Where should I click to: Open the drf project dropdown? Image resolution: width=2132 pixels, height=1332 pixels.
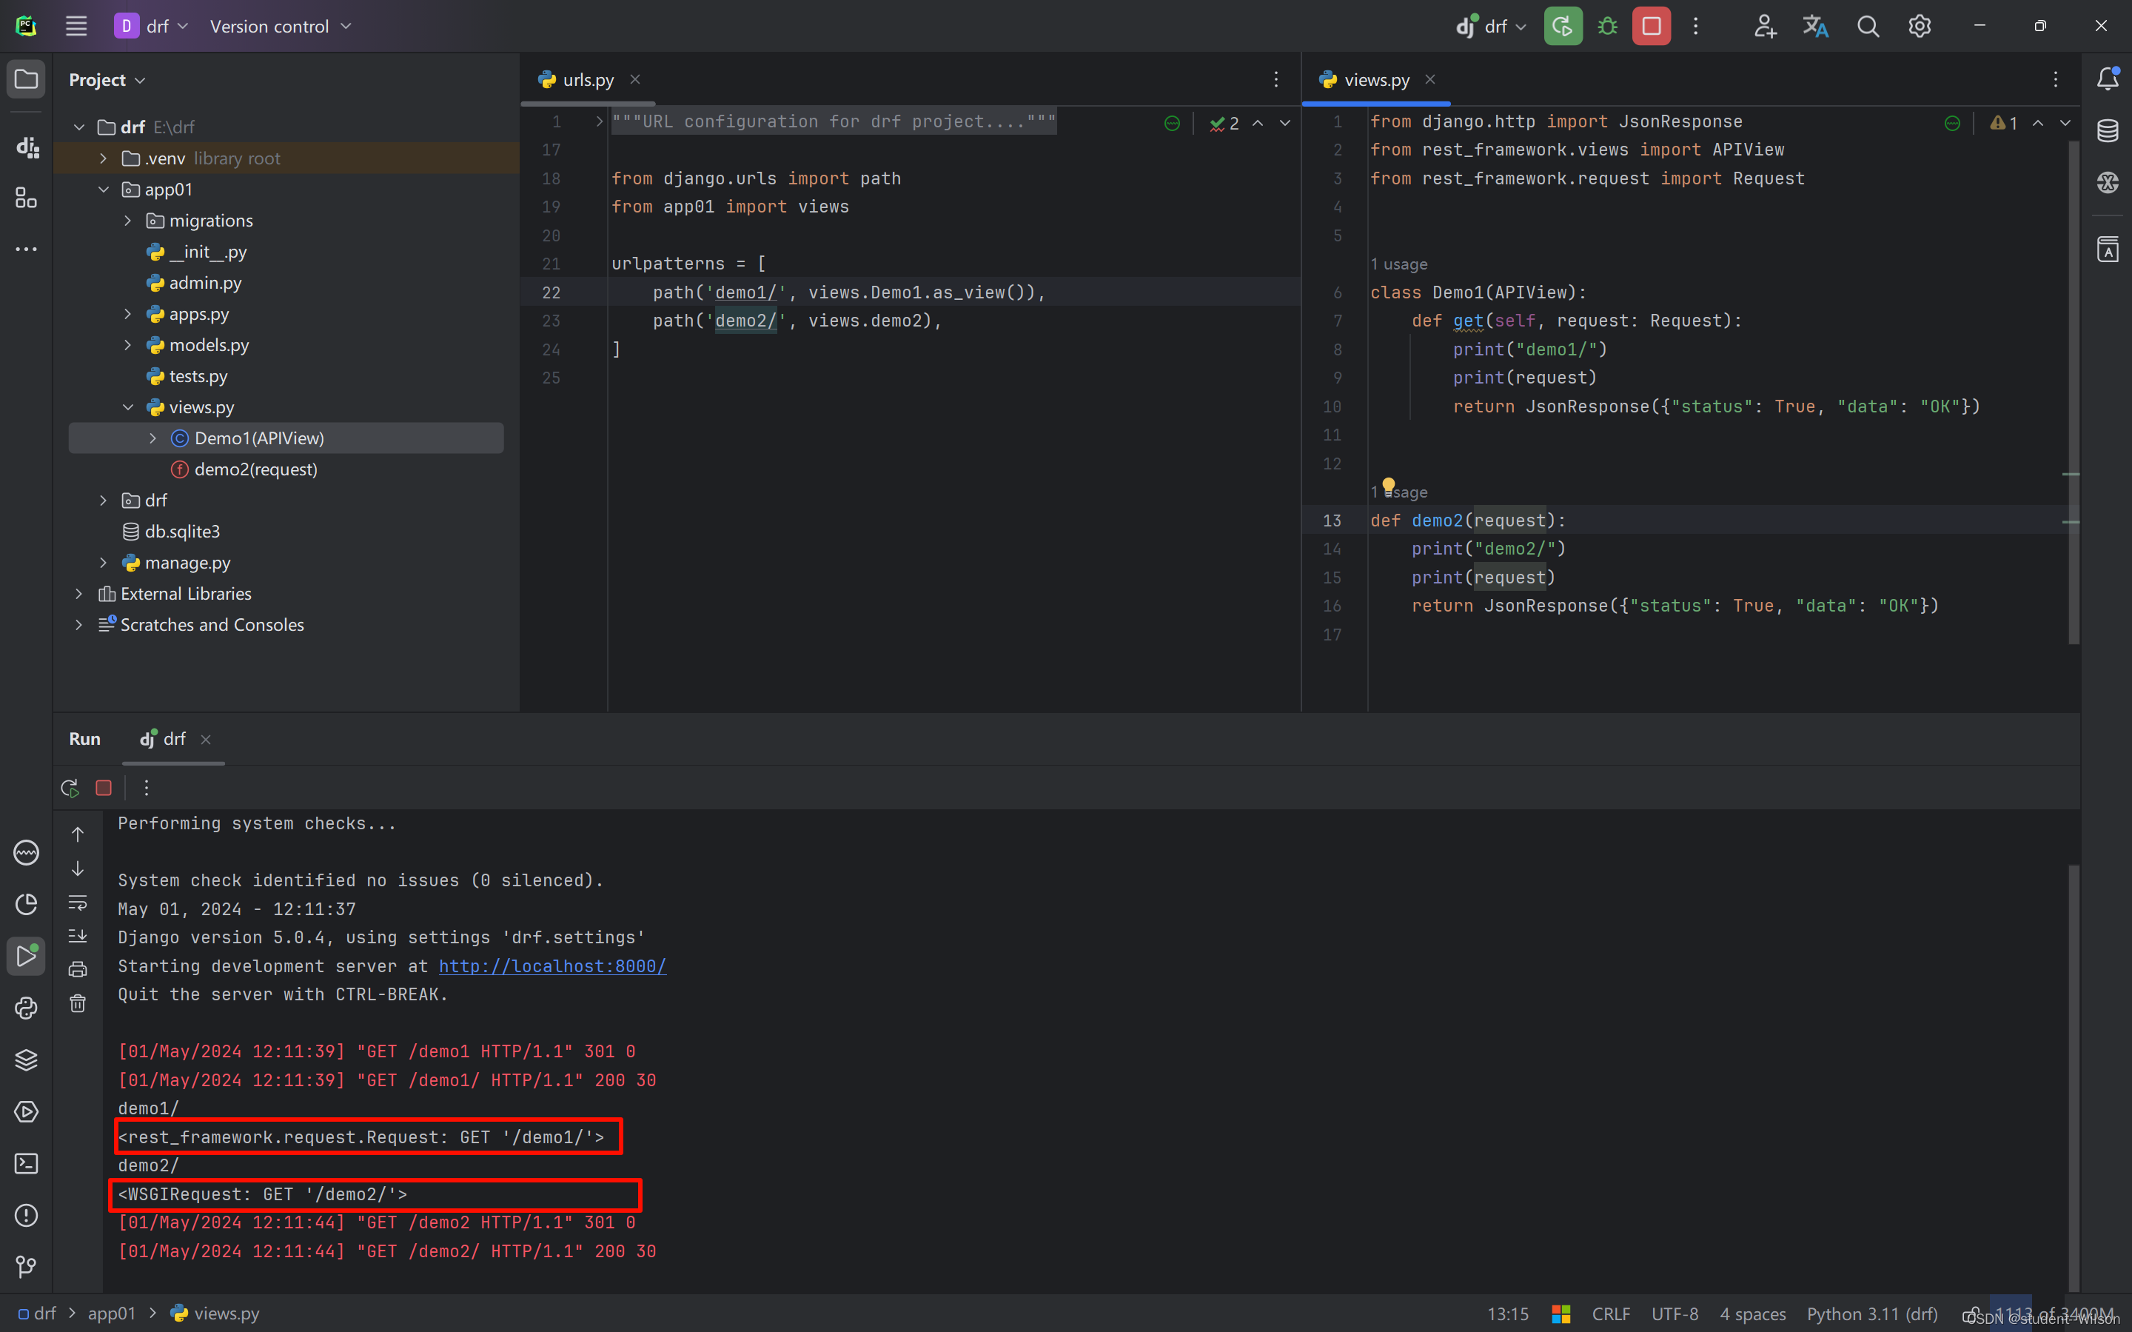tap(152, 27)
